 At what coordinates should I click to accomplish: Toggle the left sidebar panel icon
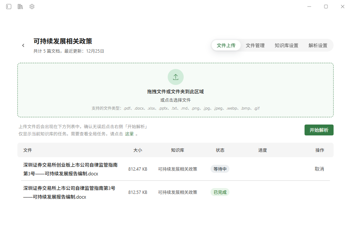point(8,6)
